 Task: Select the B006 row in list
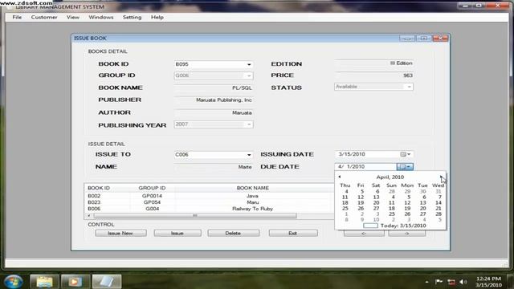point(209,209)
